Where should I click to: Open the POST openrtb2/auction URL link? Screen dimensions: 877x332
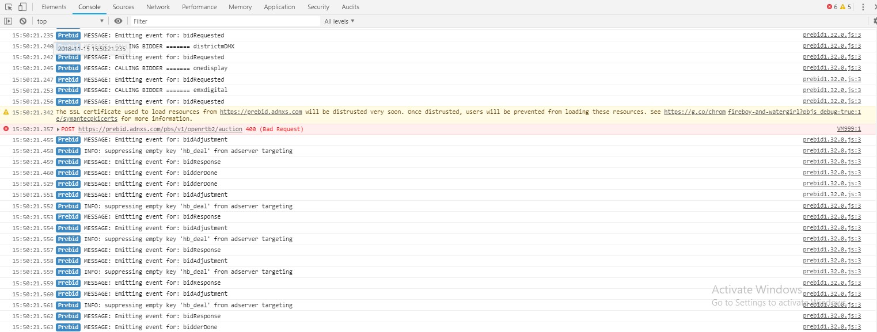pyautogui.click(x=160, y=129)
